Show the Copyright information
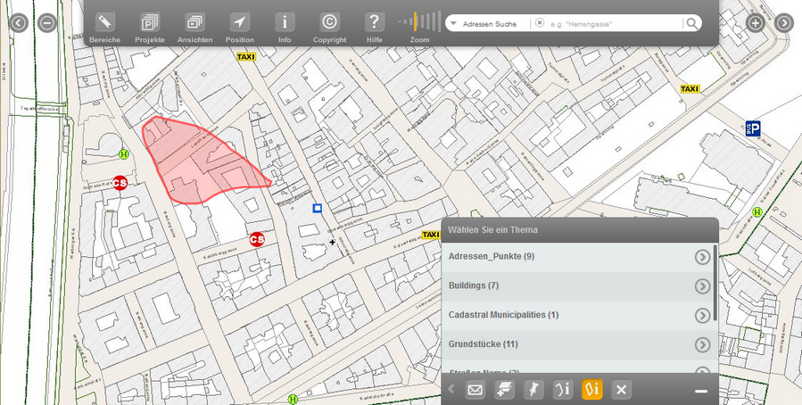This screenshot has height=405, width=802. (x=329, y=22)
